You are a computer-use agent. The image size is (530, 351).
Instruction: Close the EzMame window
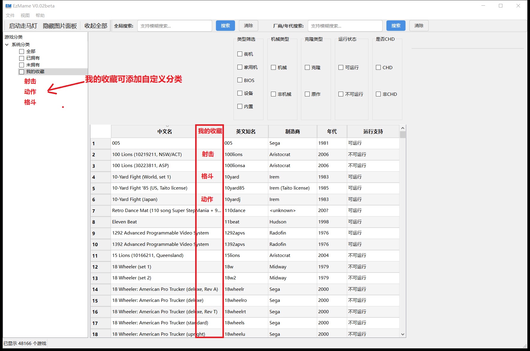pyautogui.click(x=518, y=6)
